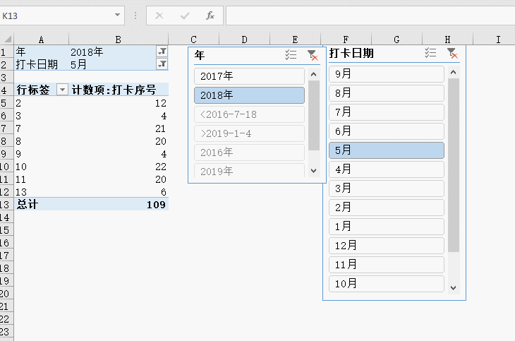Select 4月 in 打卡日期 slicer
The image size is (515, 341).
click(x=387, y=169)
